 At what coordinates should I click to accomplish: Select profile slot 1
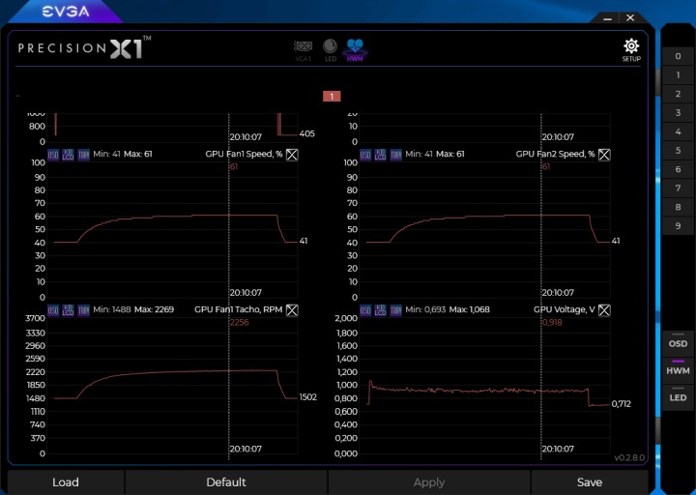coord(678,75)
